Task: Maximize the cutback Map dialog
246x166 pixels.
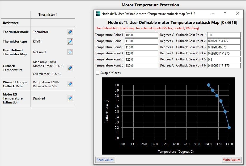Action: pos(225,14)
